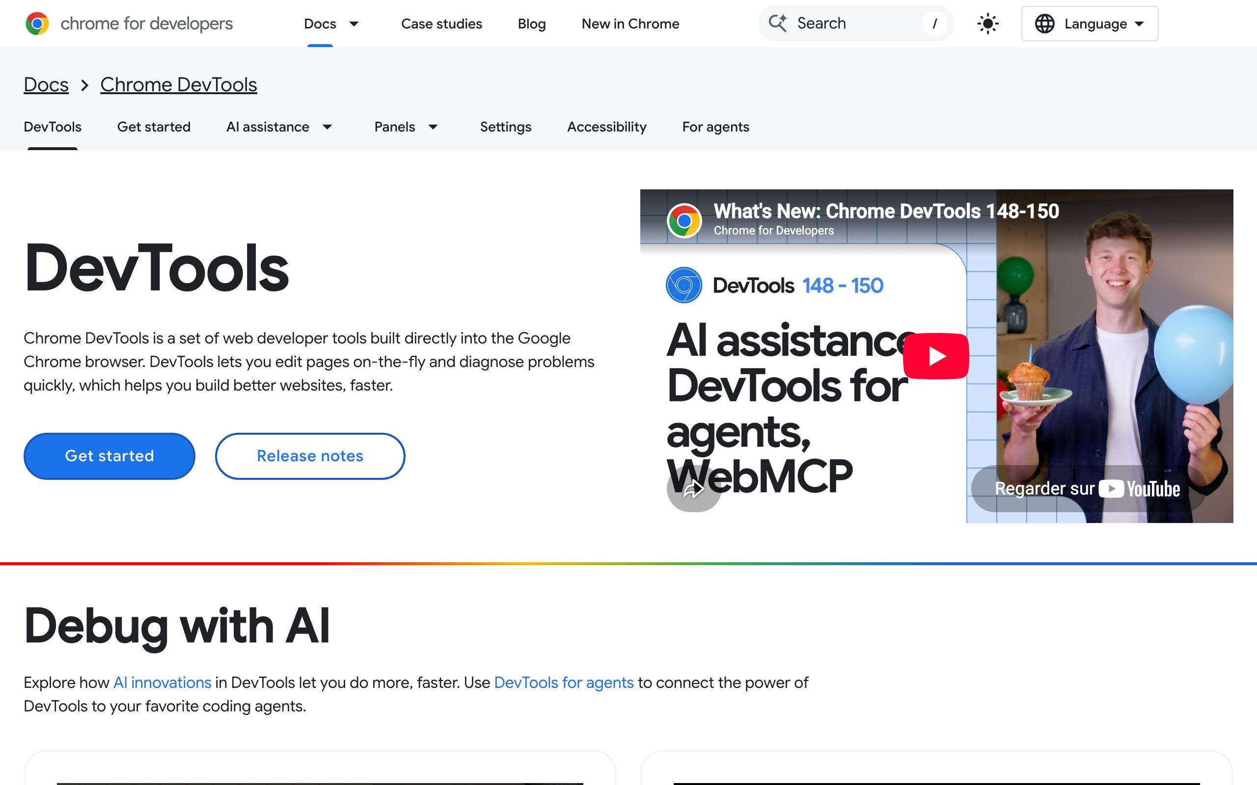Viewport: 1257px width, 785px height.
Task: Open Regarder sur YouTube link
Action: 1088,489
